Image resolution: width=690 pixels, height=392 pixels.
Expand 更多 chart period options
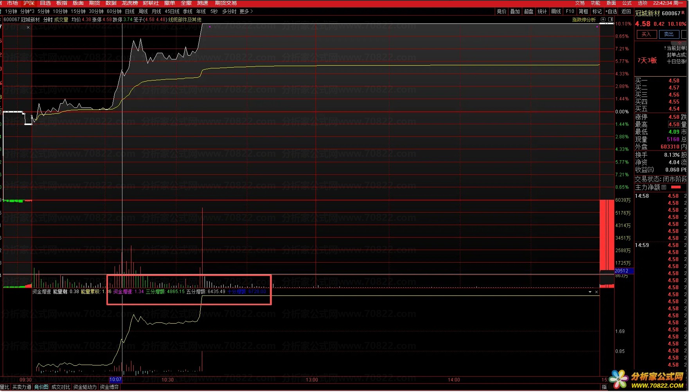pos(246,12)
